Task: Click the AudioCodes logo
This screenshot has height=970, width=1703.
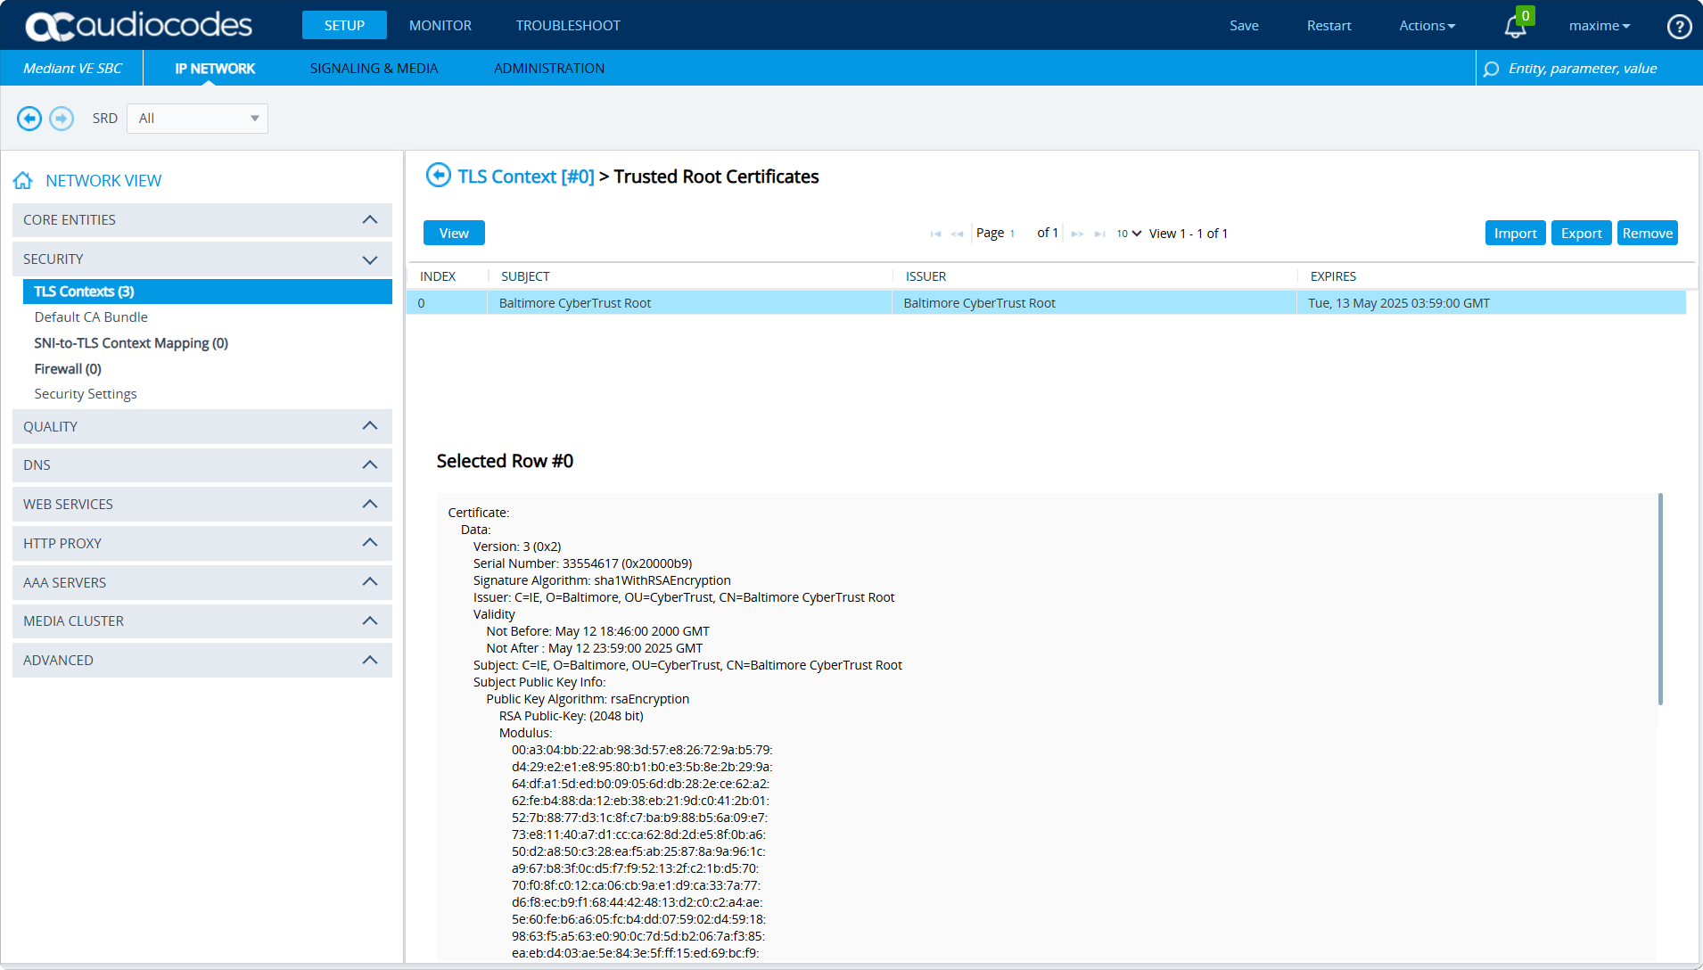Action: coord(139,25)
